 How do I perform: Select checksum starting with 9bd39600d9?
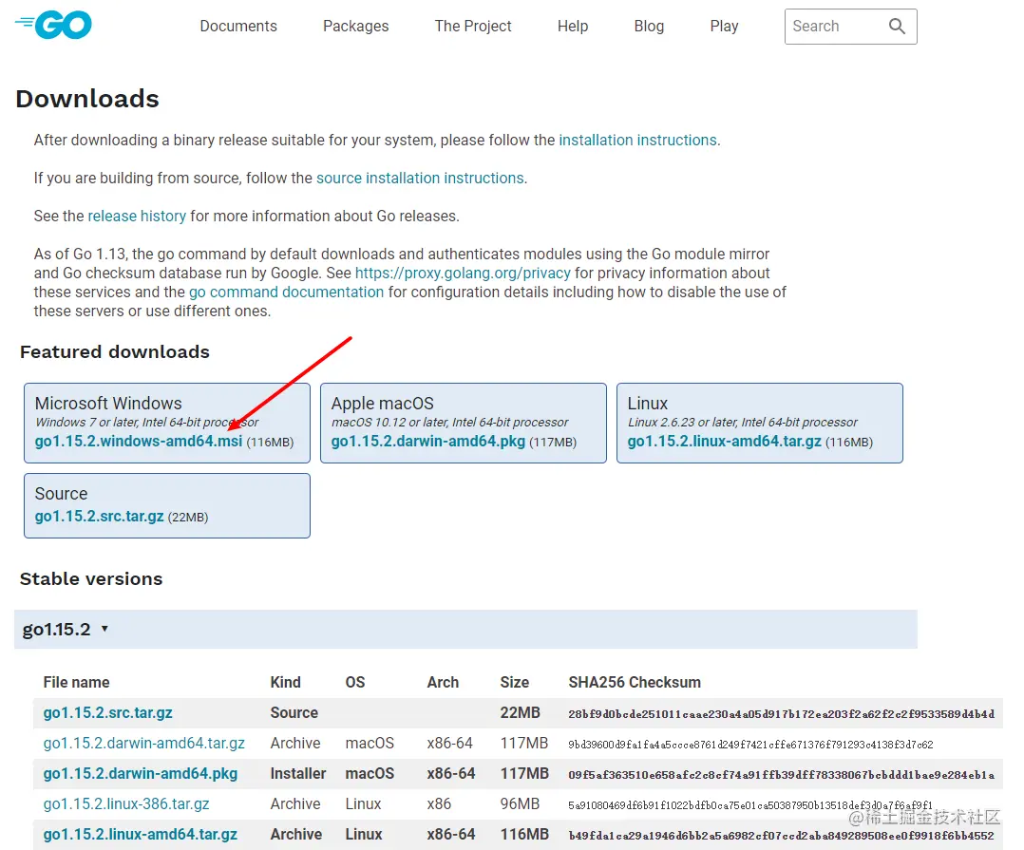pyautogui.click(x=750, y=745)
